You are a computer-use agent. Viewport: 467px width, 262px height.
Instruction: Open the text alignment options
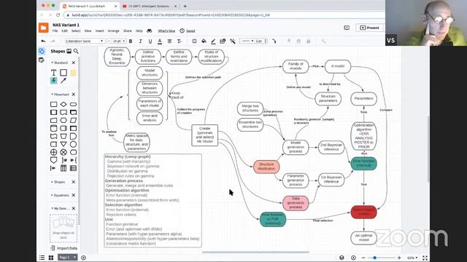pos(169,41)
